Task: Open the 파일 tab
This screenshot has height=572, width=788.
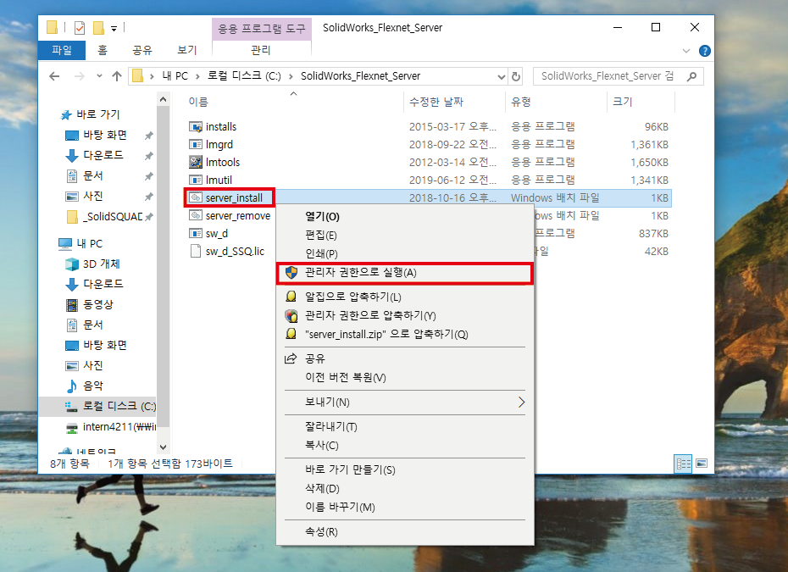Action: (62, 50)
